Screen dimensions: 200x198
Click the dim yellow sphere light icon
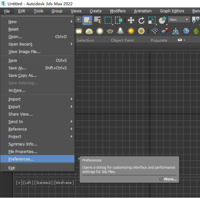[141, 31]
